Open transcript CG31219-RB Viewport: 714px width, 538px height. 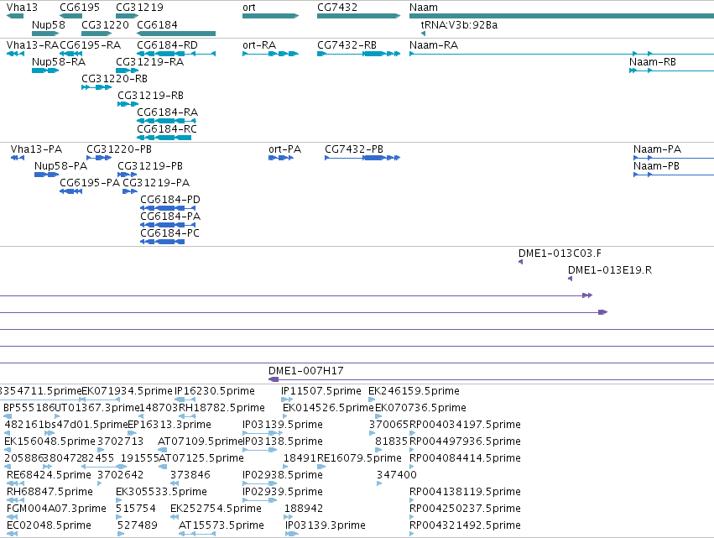pyautogui.click(x=151, y=96)
